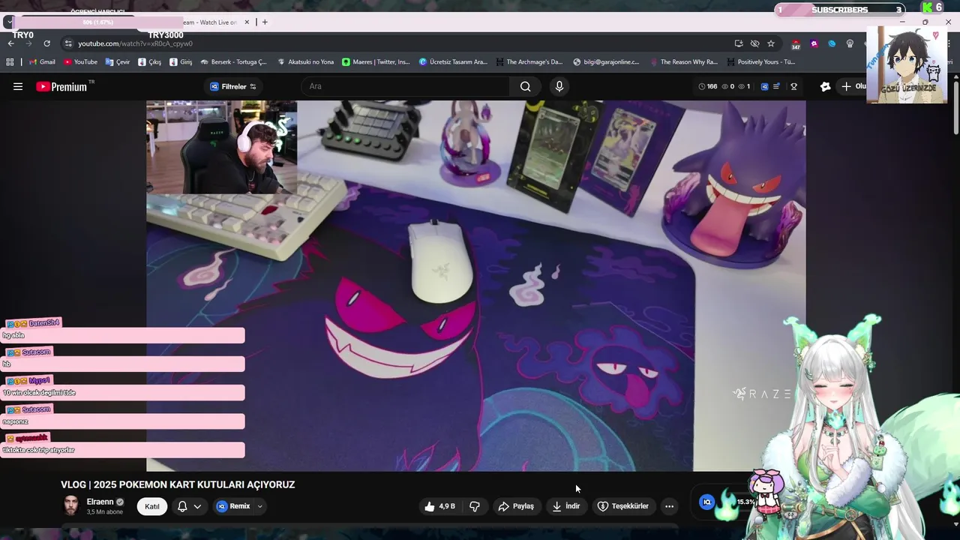This screenshot has width=960, height=540.
Task: Click the clock stat showing 166
Action: tap(707, 86)
